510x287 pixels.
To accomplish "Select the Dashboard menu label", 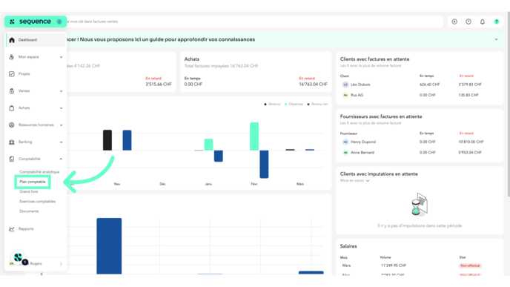I will [x=27, y=40].
